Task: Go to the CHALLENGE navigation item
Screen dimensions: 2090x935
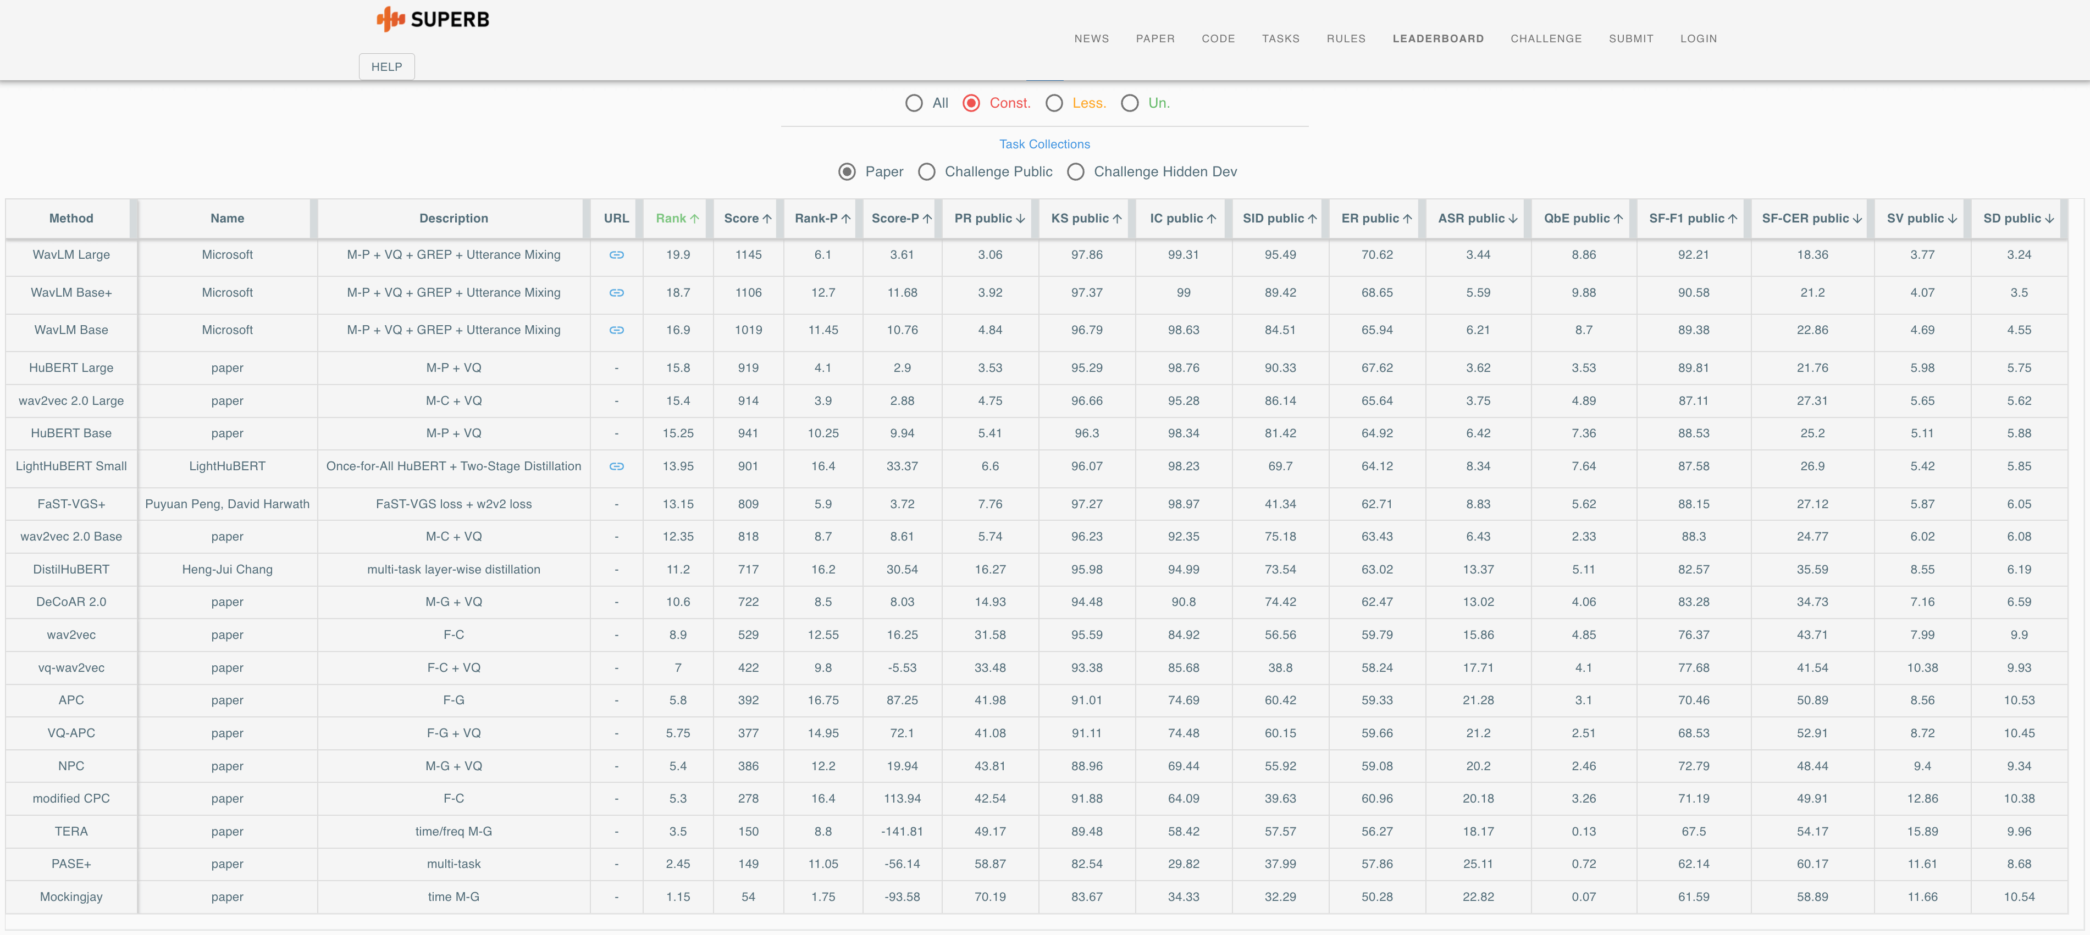Action: point(1546,38)
